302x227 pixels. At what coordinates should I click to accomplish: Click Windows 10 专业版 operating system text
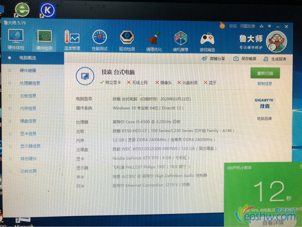(148, 108)
